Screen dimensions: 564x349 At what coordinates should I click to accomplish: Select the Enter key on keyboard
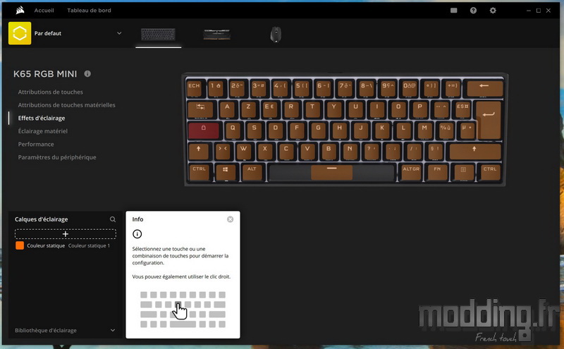pos(489,119)
